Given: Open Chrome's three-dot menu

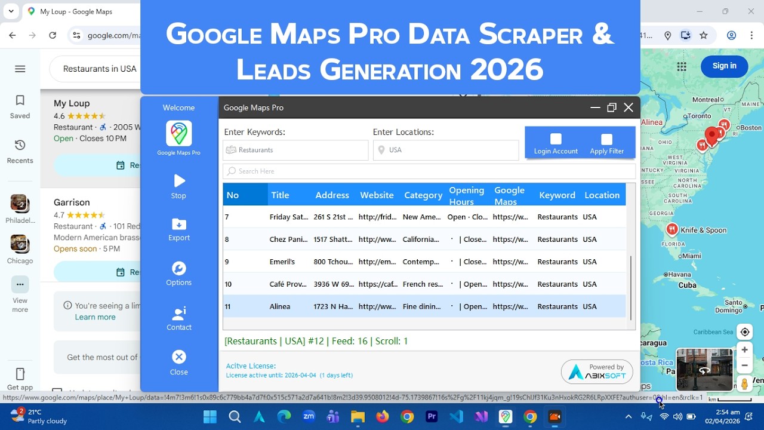Looking at the screenshot, I should pos(751,35).
